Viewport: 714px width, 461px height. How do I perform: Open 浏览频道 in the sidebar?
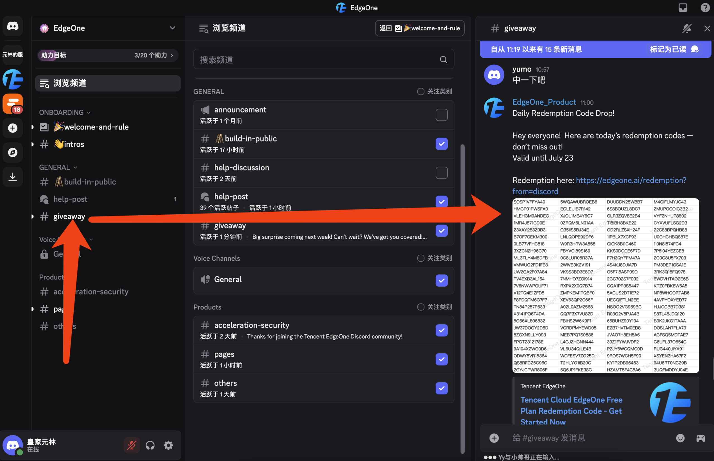click(108, 83)
